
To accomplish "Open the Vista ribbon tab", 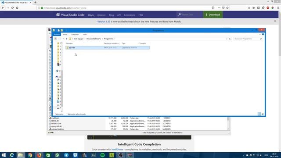I will tap(85, 34).
